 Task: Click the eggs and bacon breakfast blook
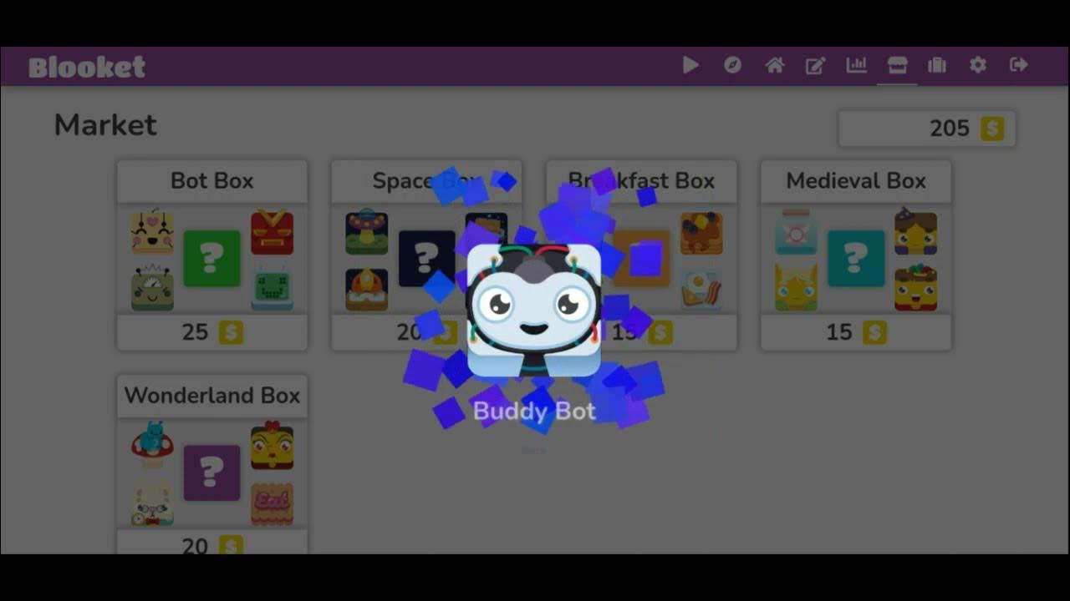pyautogui.click(x=701, y=289)
